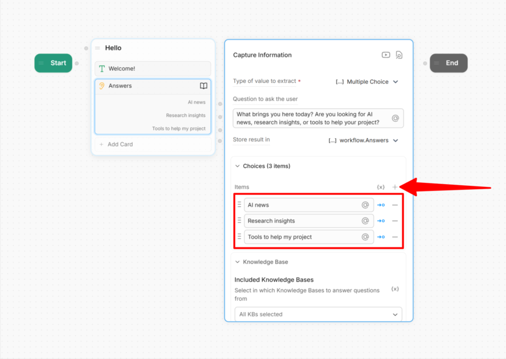Viewport: 506px width, 359px height.
Task: Click the @ icon in the AI news item
Action: [365, 205]
